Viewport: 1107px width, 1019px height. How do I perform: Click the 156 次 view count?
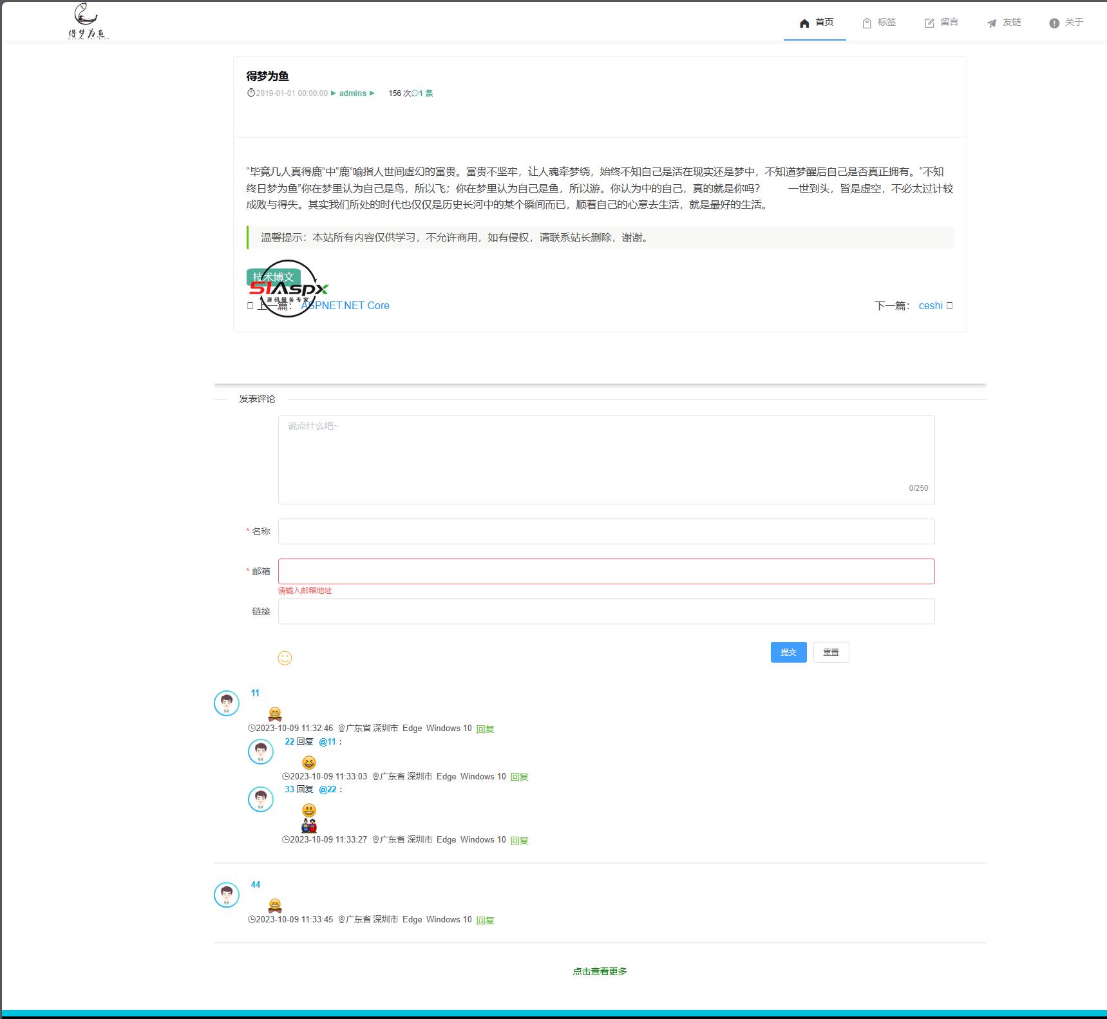point(399,93)
